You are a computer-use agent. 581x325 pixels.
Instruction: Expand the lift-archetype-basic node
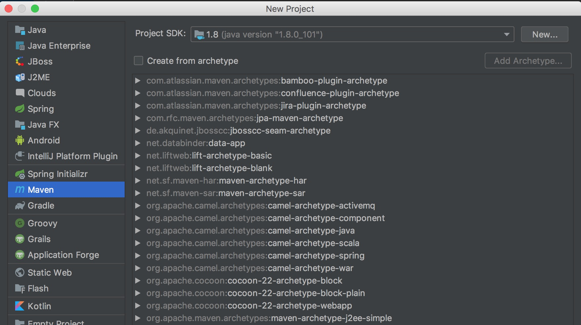pyautogui.click(x=138, y=156)
